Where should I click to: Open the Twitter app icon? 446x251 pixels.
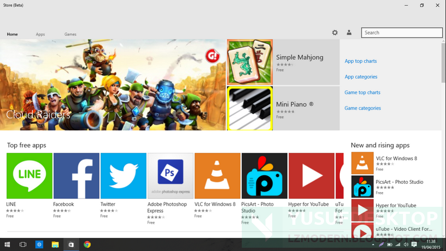click(124, 176)
